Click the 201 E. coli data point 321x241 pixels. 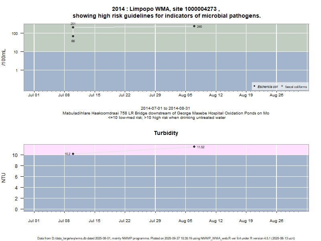[x=73, y=27]
